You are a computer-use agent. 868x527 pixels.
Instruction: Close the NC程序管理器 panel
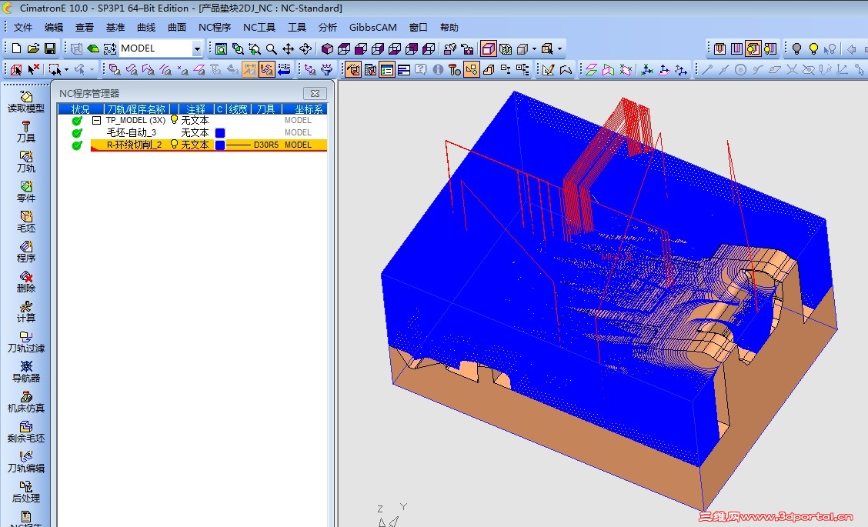point(315,94)
